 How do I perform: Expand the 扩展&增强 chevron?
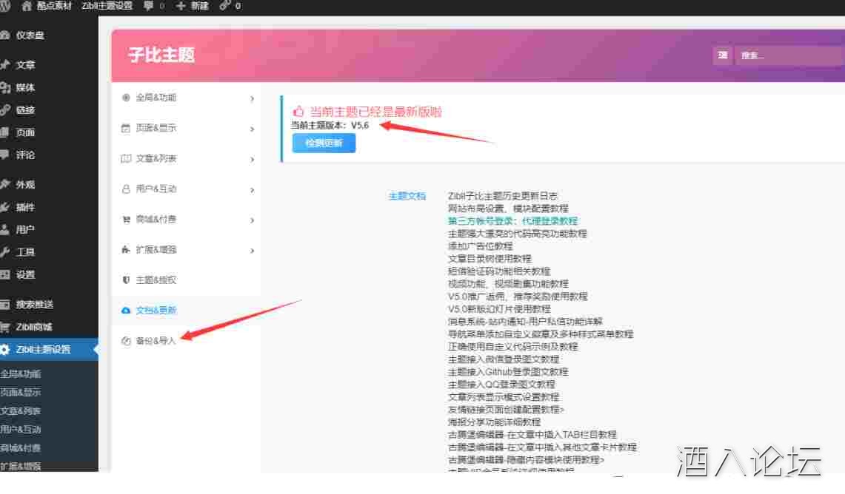point(253,251)
